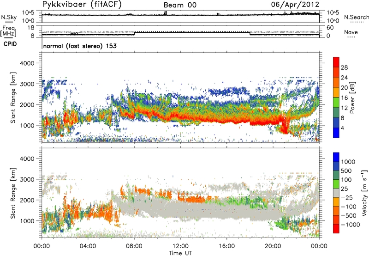This screenshot has height=256, width=369.
Task: Click the Freq. [MHz] axis label
Action: click(x=9, y=31)
